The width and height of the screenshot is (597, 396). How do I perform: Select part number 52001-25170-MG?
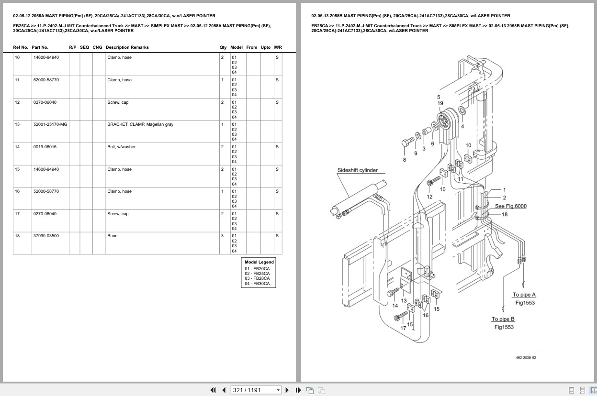(50, 124)
